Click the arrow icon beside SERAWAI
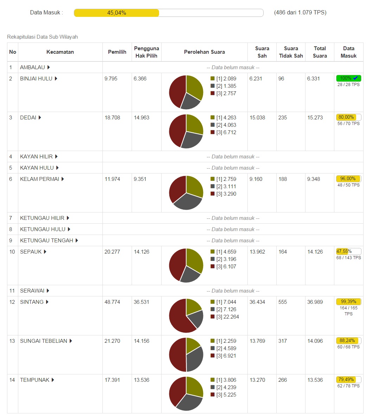 (x=48, y=291)
